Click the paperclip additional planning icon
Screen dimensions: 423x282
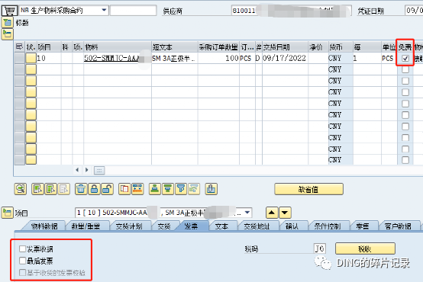211,189
